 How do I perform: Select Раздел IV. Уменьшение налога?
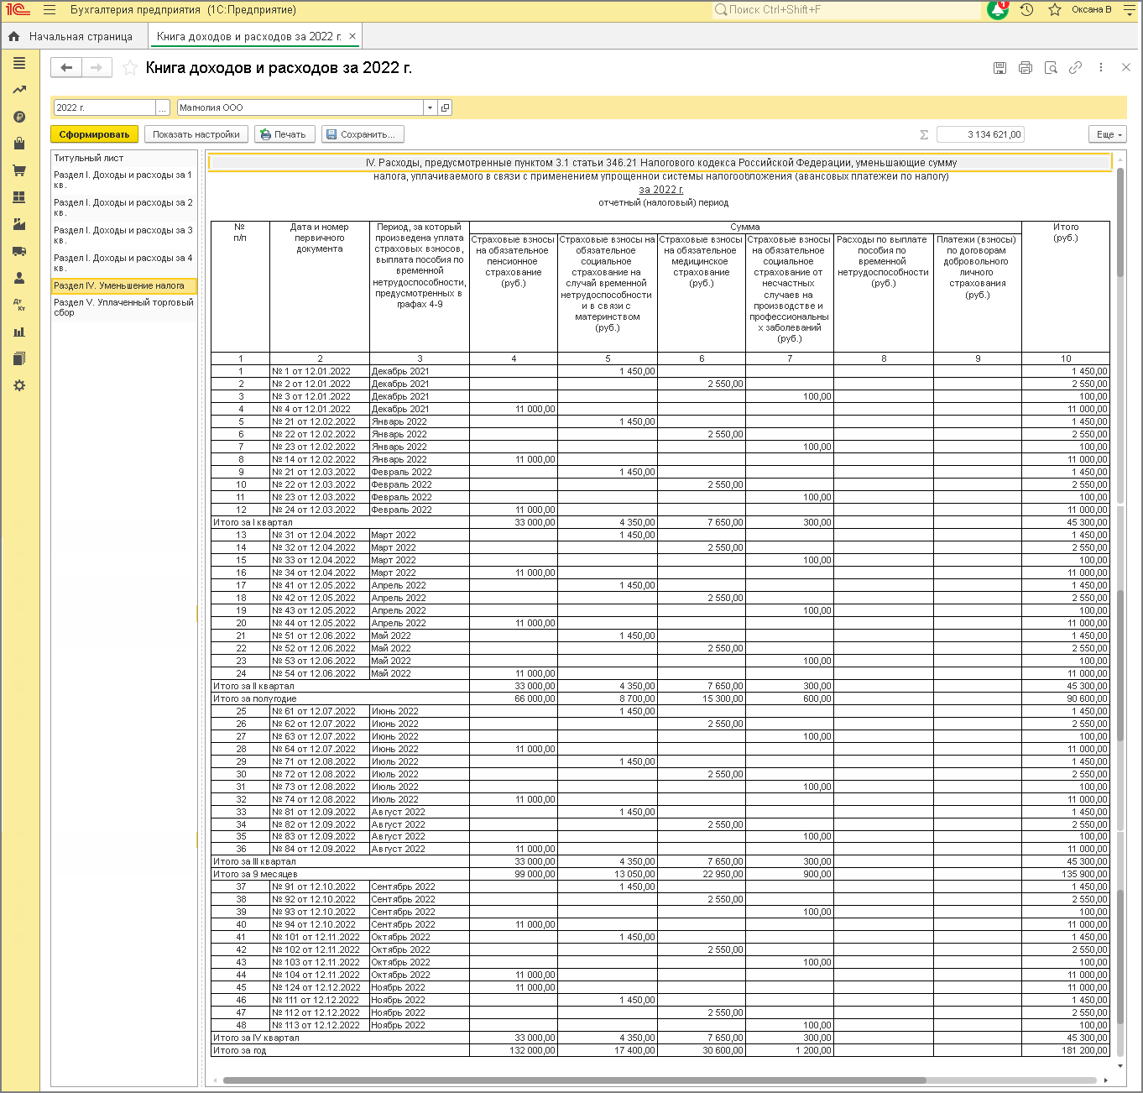[x=123, y=285]
